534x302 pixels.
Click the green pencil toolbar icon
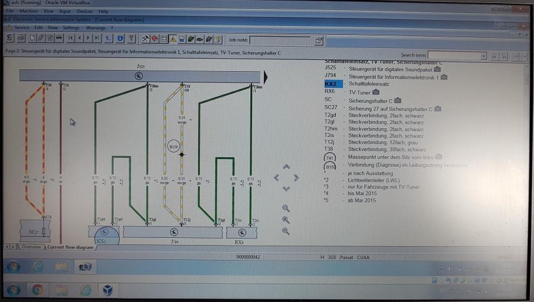click(190, 40)
